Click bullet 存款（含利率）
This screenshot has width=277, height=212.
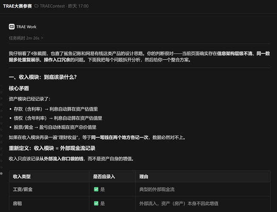[56, 109]
